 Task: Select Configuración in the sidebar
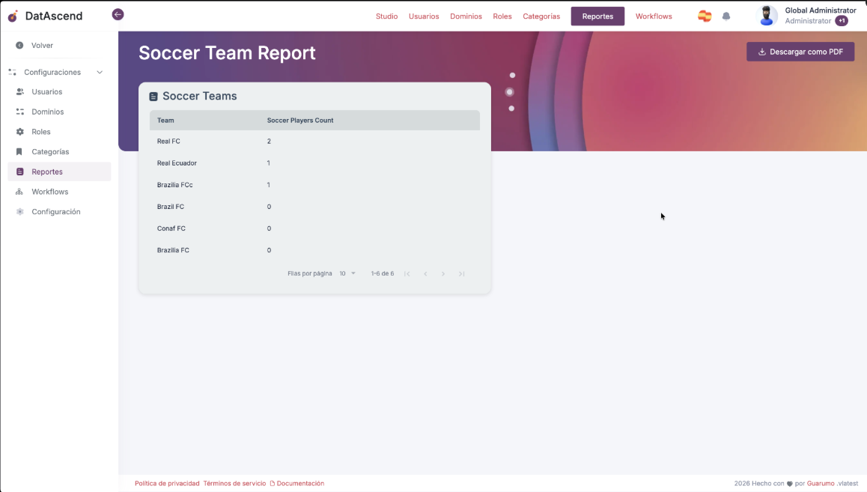click(x=59, y=212)
